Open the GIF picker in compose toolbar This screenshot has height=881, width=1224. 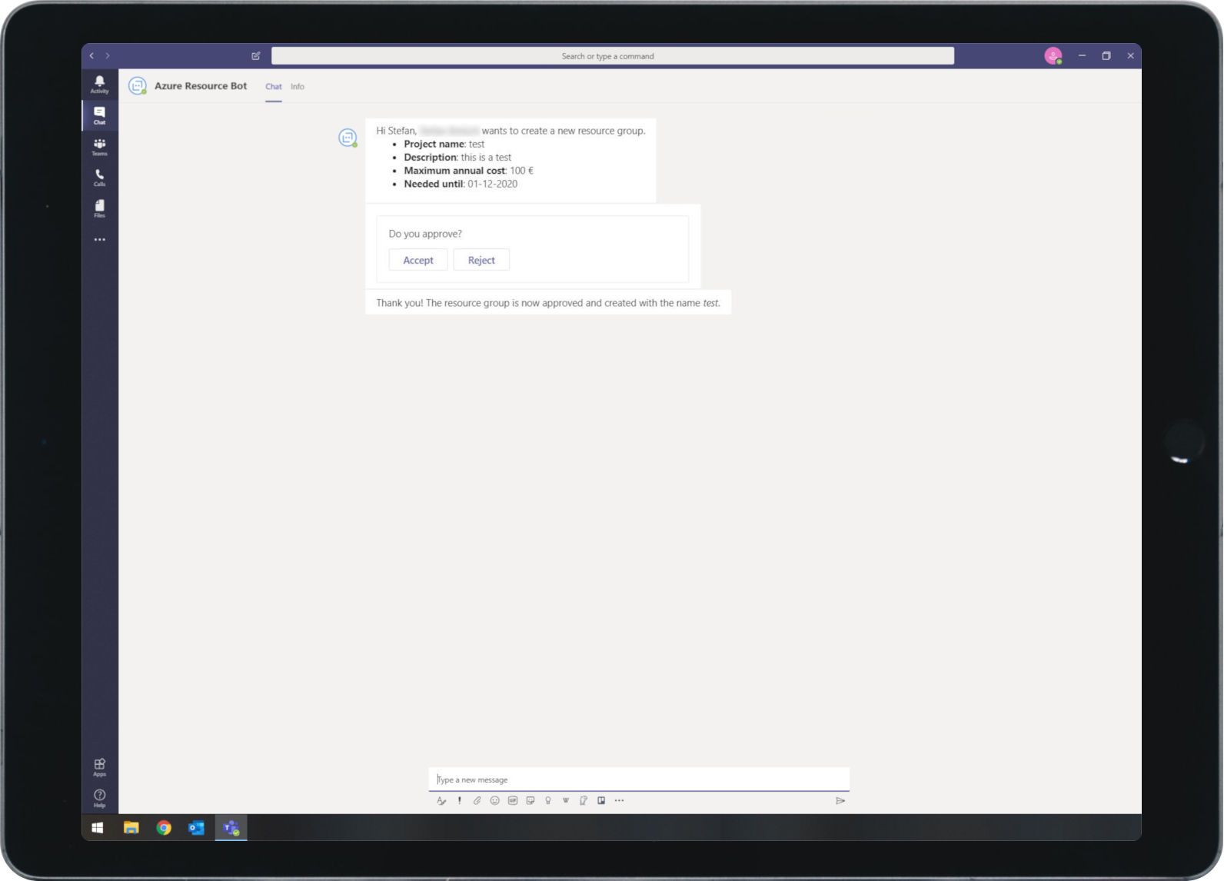tap(513, 800)
